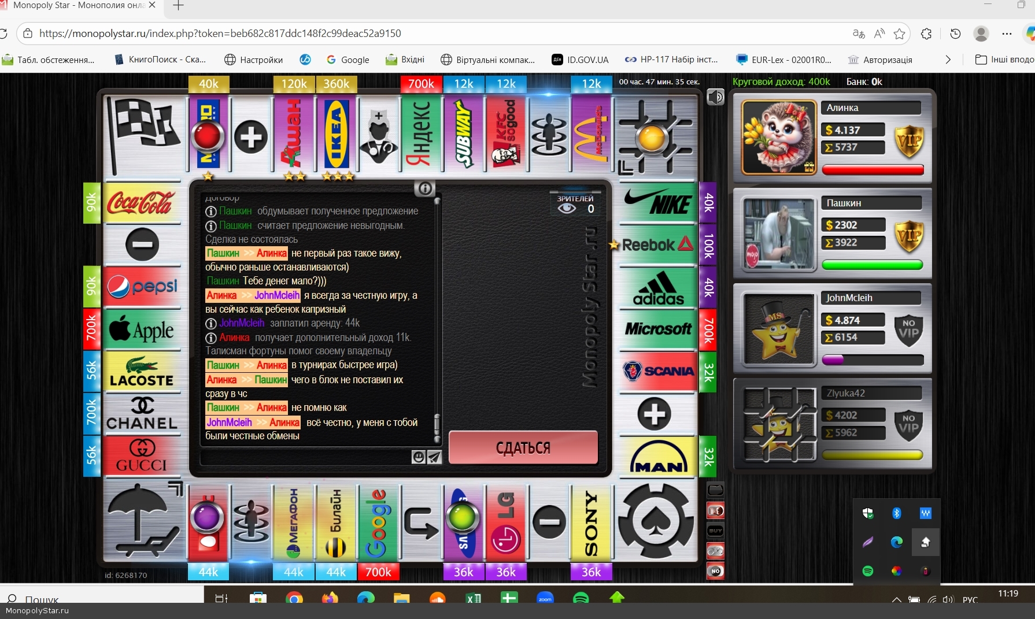
Task: Select the McDonald's property tile
Action: [591, 134]
